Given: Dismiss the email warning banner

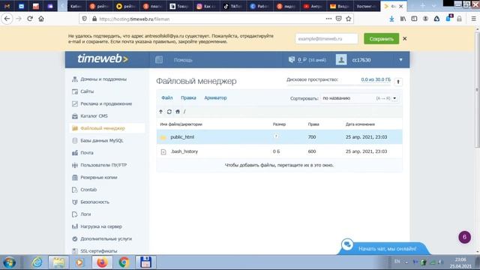Looking at the screenshot, I should [x=405, y=39].
